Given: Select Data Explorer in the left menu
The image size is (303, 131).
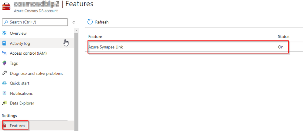Looking at the screenshot, I should point(22,103).
